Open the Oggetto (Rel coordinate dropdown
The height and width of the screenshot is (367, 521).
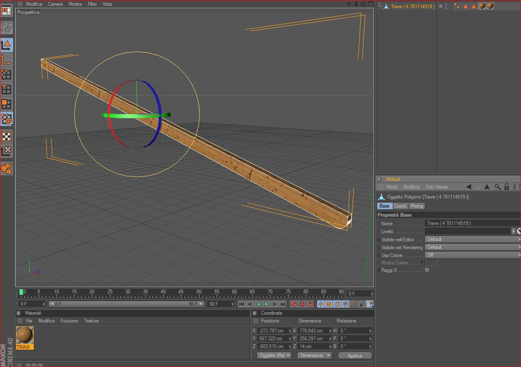point(274,355)
